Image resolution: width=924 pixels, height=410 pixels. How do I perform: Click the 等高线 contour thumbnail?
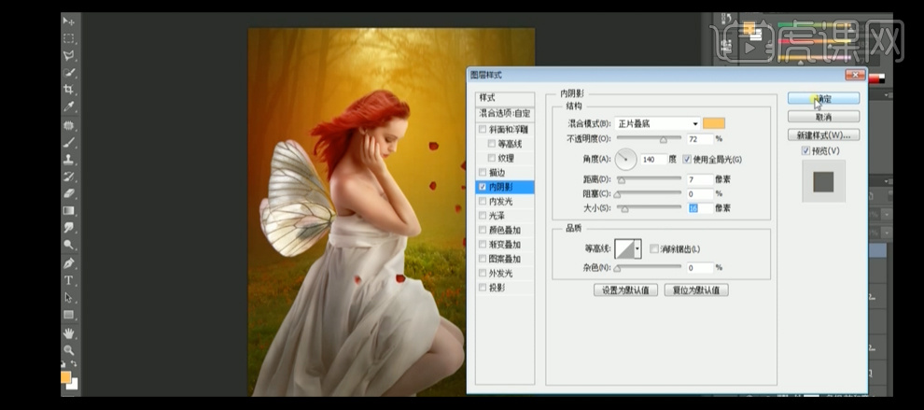coord(624,249)
